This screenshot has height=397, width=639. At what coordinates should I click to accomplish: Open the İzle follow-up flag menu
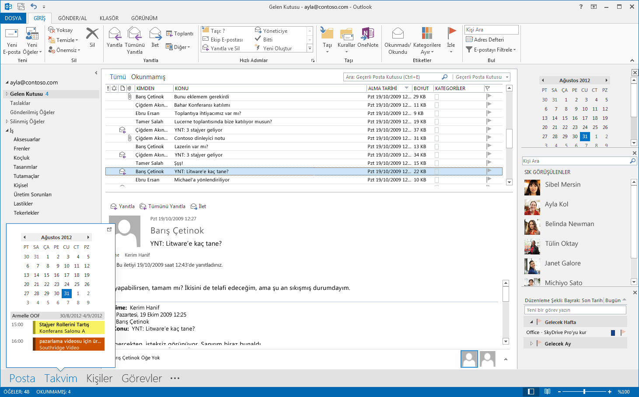point(451,40)
